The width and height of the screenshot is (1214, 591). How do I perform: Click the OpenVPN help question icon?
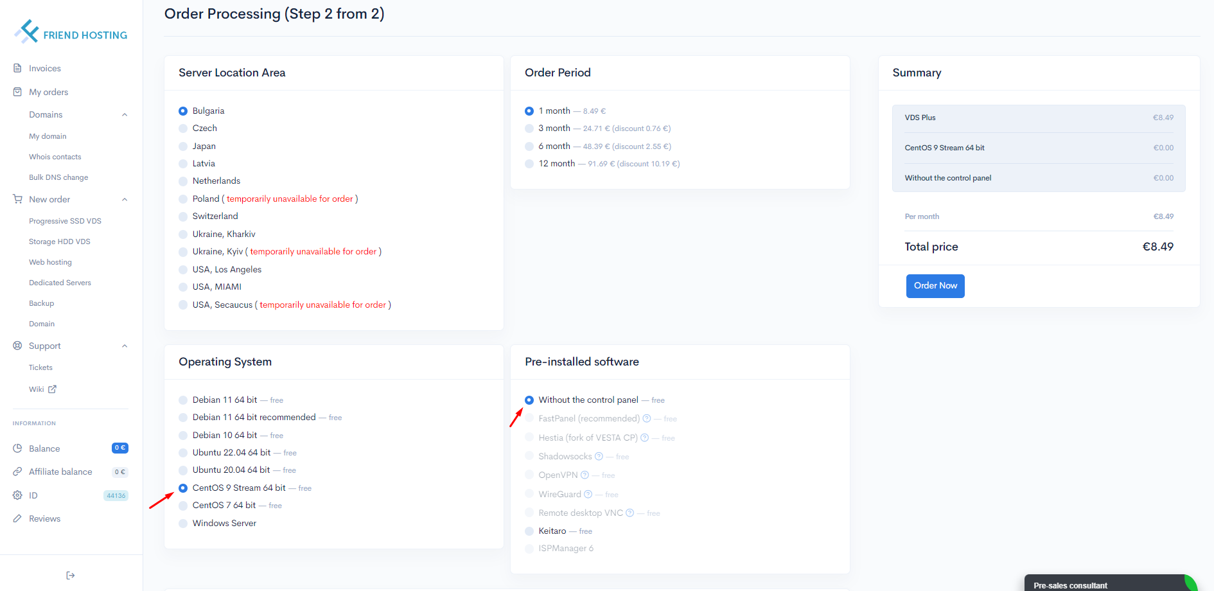(x=585, y=475)
